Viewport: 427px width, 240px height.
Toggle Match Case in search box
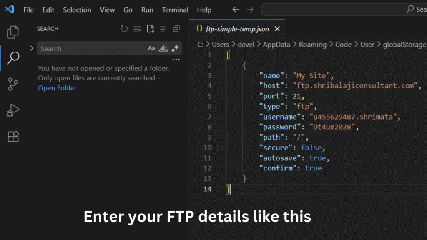[x=151, y=49]
